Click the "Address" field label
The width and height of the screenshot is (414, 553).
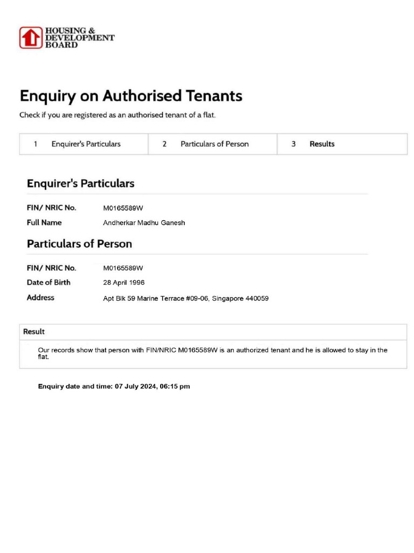[x=40, y=298]
